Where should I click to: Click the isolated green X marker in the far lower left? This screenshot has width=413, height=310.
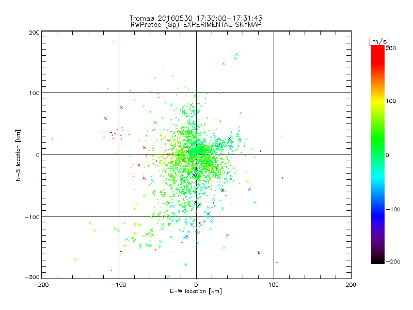75,259
